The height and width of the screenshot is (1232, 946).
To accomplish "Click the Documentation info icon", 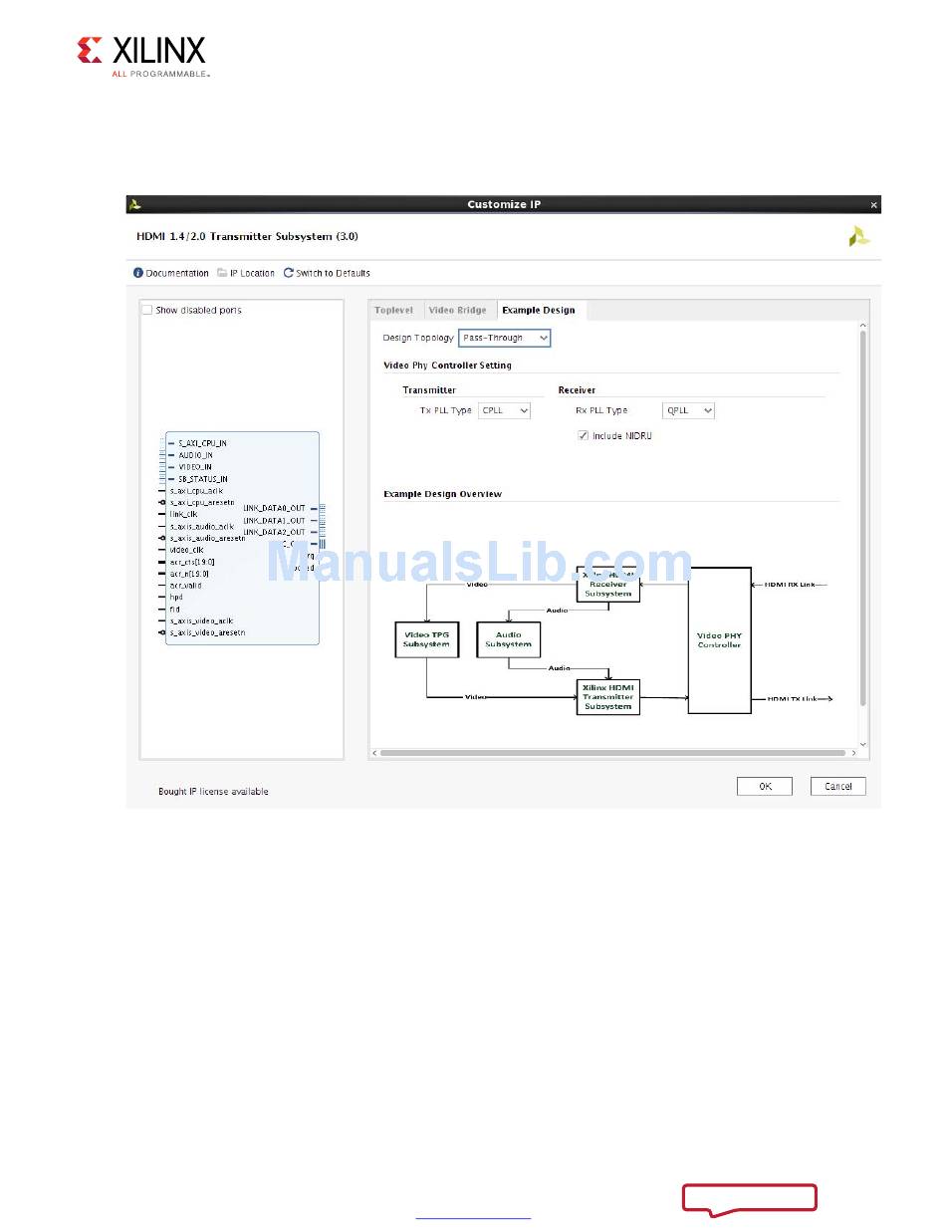I will (138, 273).
